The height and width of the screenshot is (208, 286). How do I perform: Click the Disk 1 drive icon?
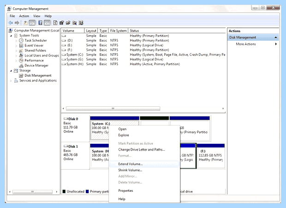pyautogui.click(x=66, y=146)
